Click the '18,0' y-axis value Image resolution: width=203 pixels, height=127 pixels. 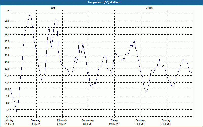tap(7, 35)
